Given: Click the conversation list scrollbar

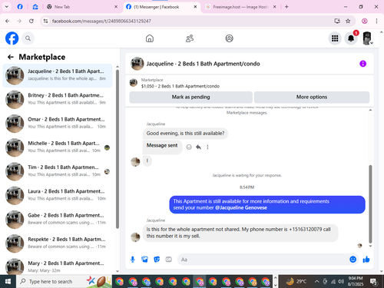Looking at the screenshot, I should 118,149.
